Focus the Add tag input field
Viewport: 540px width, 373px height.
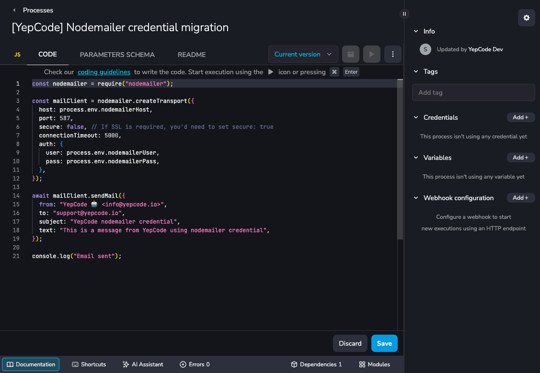point(473,92)
